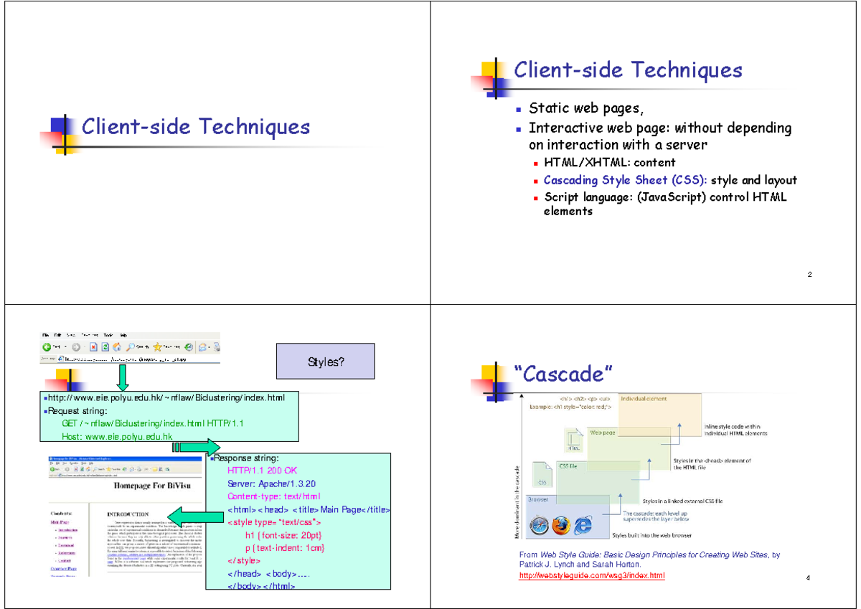
Task: Click the INTRODUCTION heading on BiVisu page
Action: pyautogui.click(x=128, y=514)
